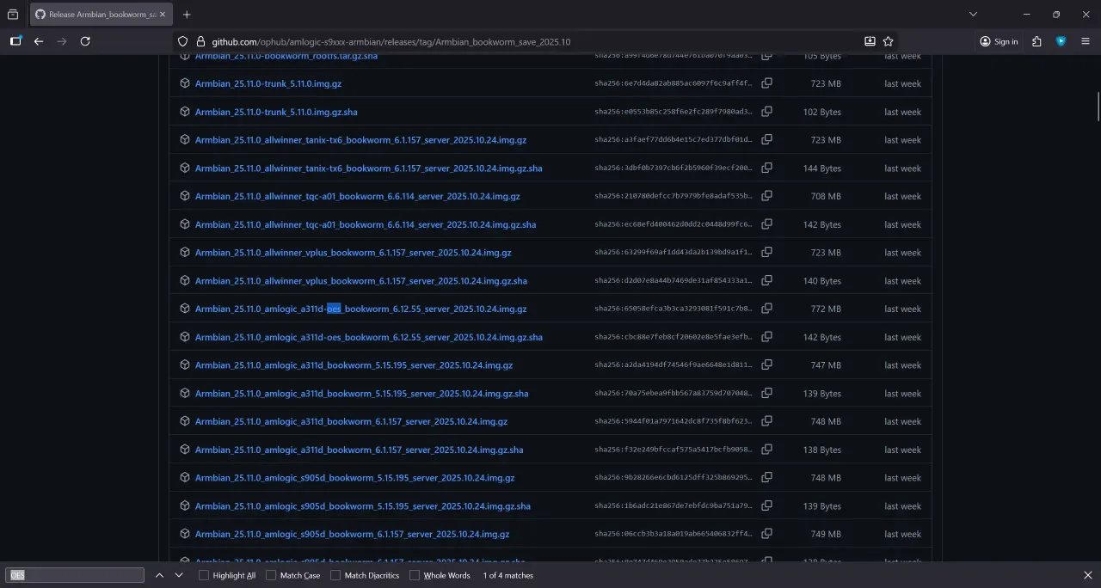Download the allwinner_tanix-tx6 6.1.157 img.gz file
The height and width of the screenshot is (588, 1101).
tap(360, 140)
